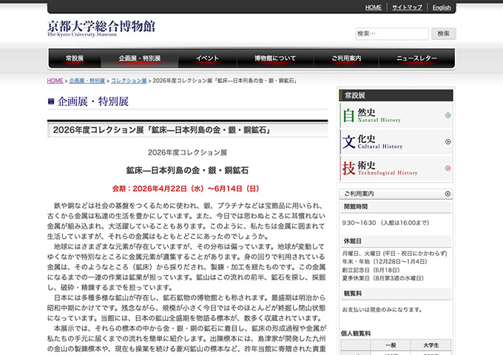
Task: Click the 夏季休業日 closure line
Action: click(383, 278)
